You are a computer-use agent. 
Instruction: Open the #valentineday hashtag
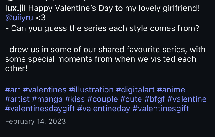104,109
